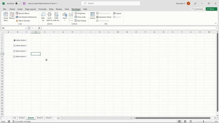Open Expansion Packs

104,17
